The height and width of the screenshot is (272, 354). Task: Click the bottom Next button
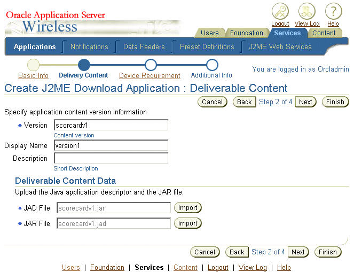tap(298, 252)
